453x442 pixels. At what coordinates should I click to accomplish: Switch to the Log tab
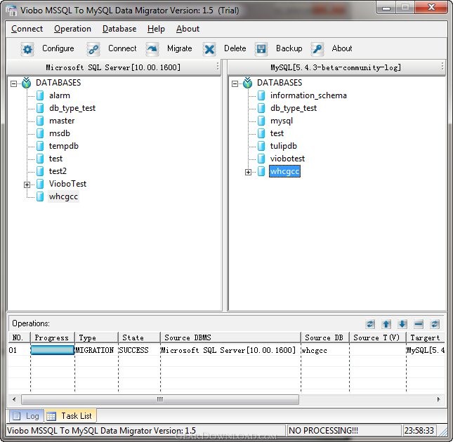26,416
